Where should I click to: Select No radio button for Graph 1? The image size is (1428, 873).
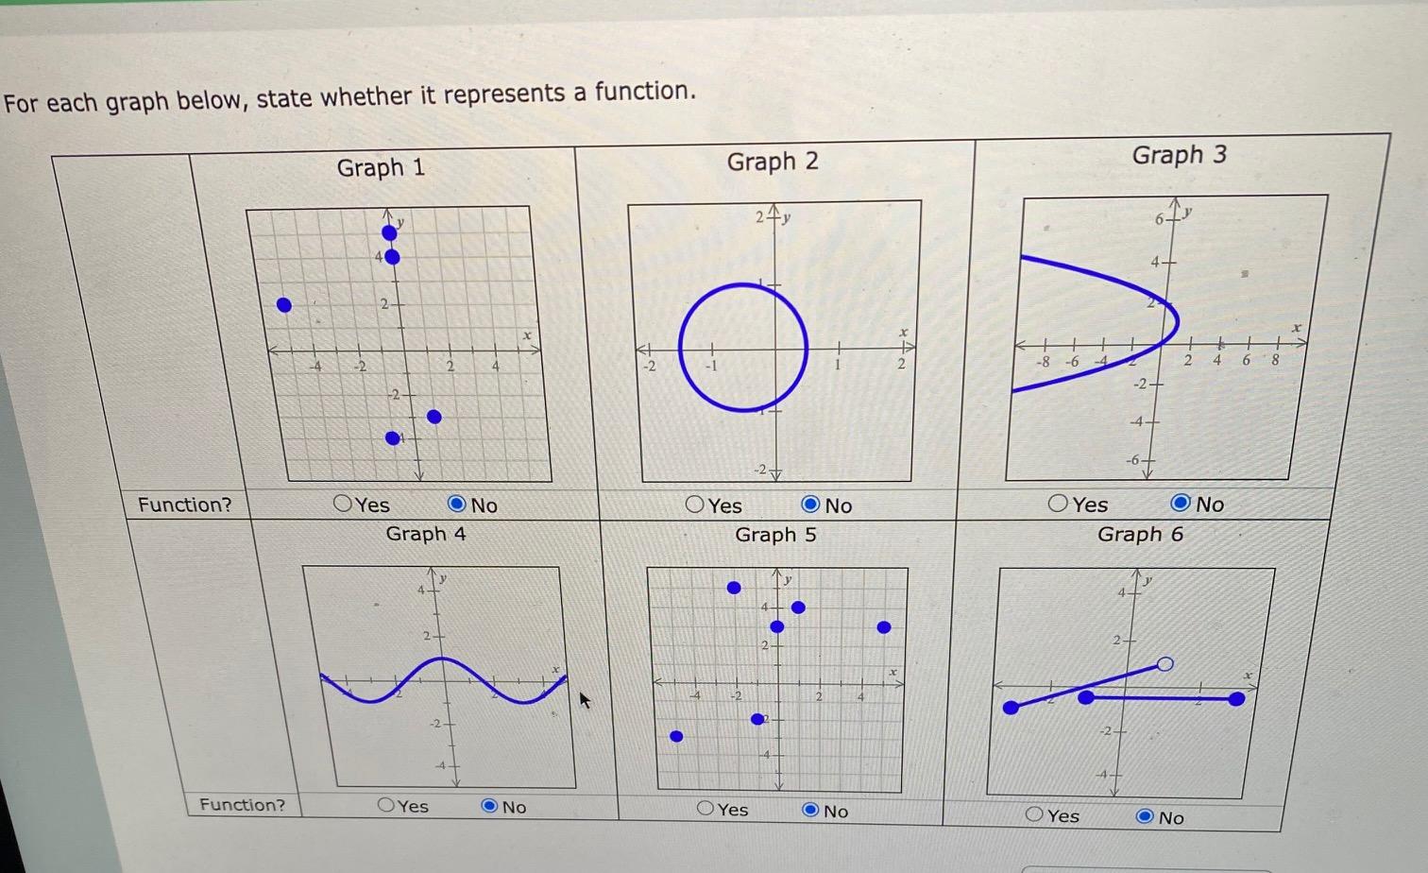[x=455, y=504]
